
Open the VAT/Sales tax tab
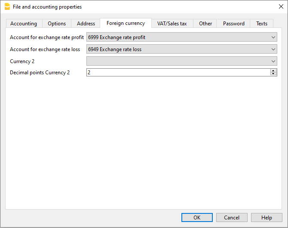point(172,24)
